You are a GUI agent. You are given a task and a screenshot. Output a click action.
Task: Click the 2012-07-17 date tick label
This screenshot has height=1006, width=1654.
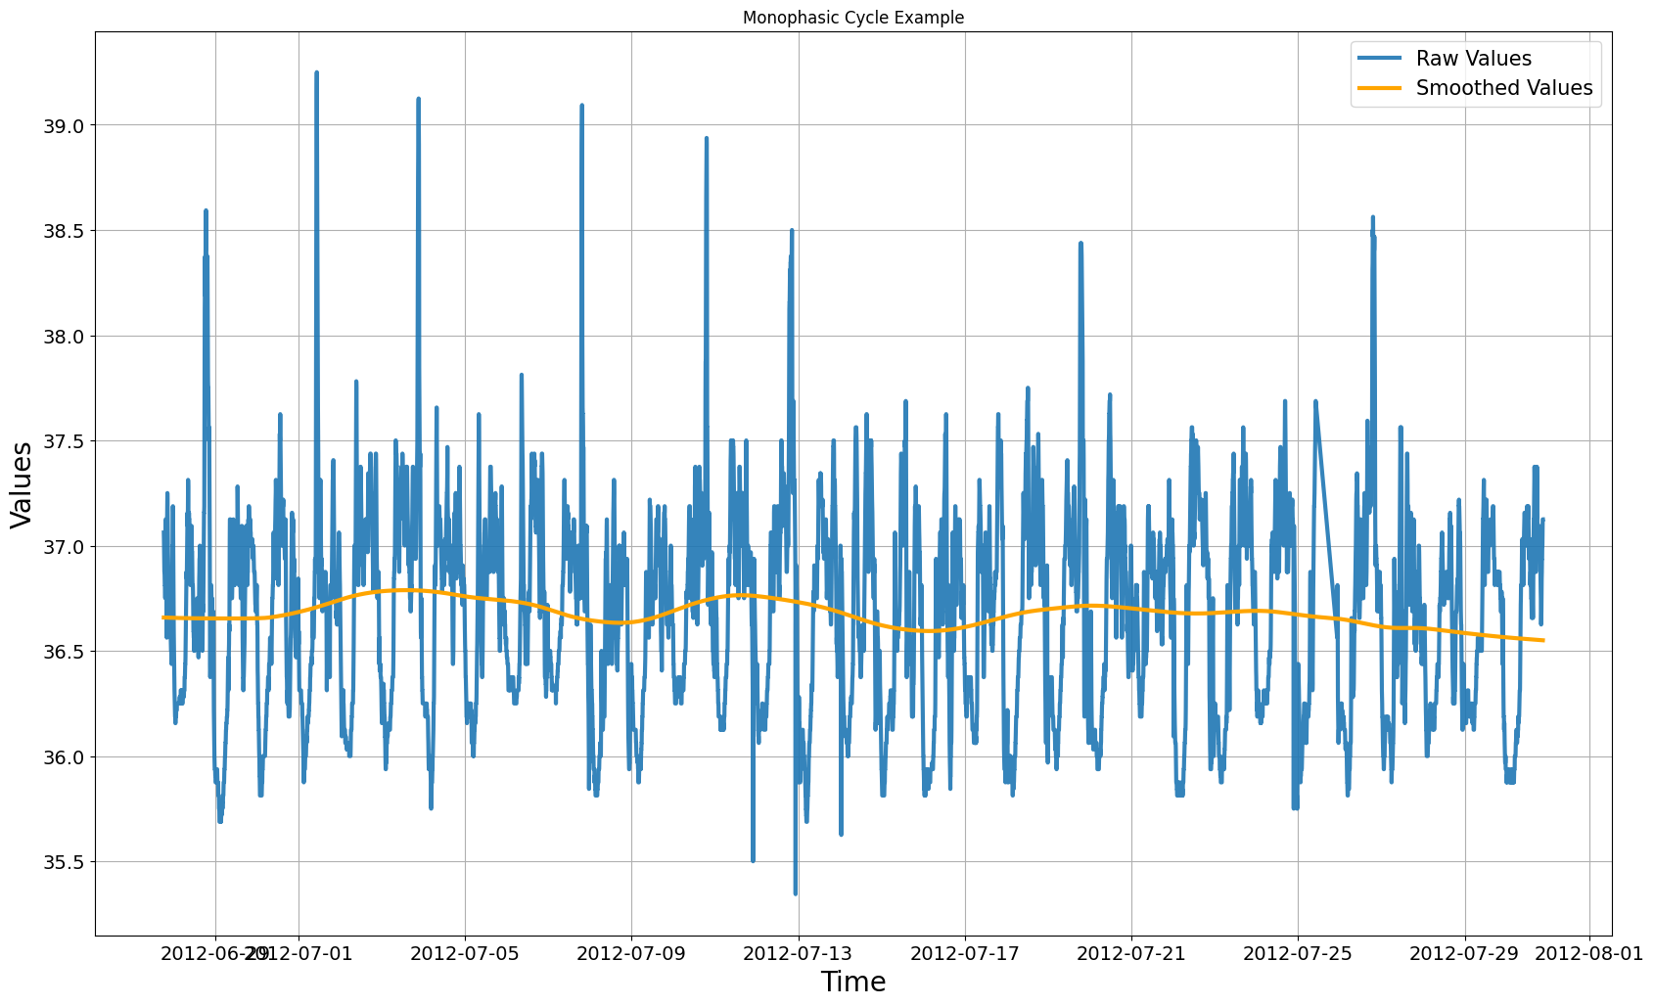[965, 952]
